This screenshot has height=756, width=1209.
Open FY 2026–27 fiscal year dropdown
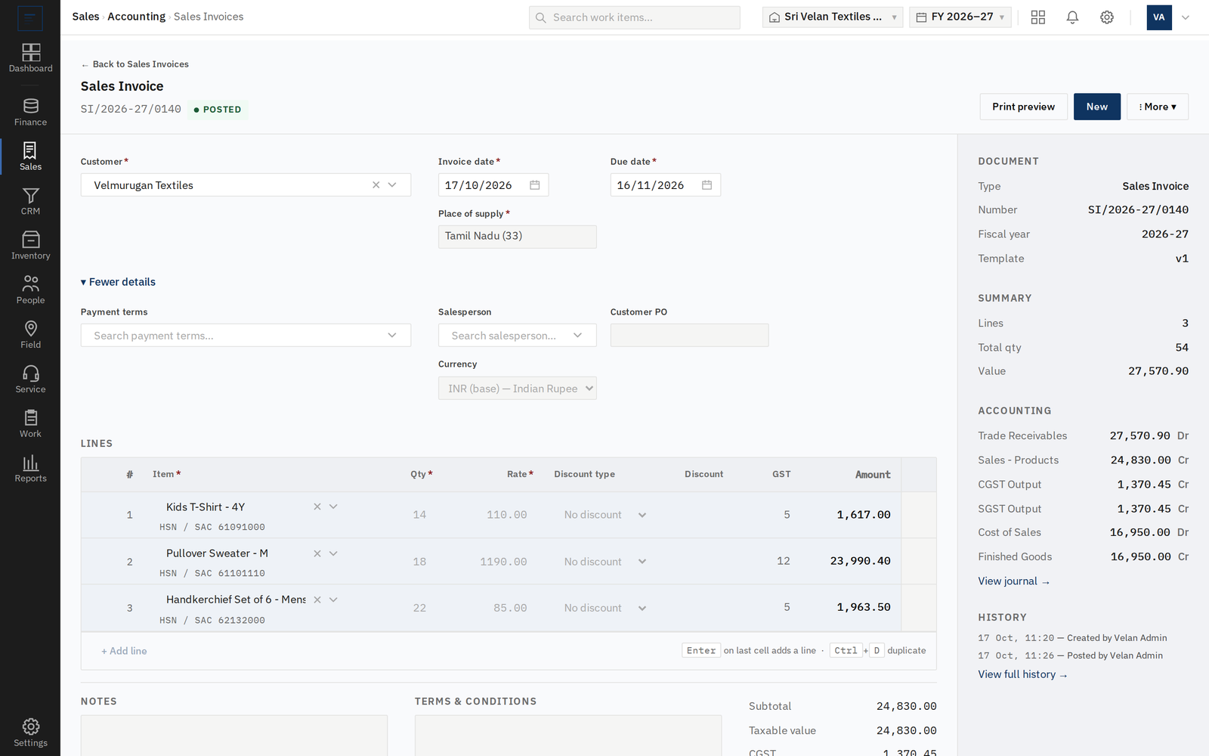(960, 17)
